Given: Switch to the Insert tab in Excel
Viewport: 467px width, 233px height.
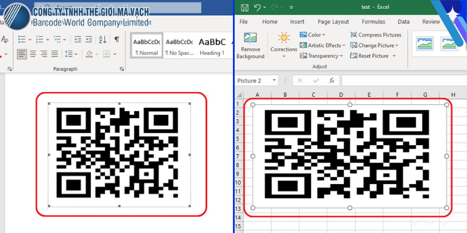Looking at the screenshot, I should coord(297,22).
